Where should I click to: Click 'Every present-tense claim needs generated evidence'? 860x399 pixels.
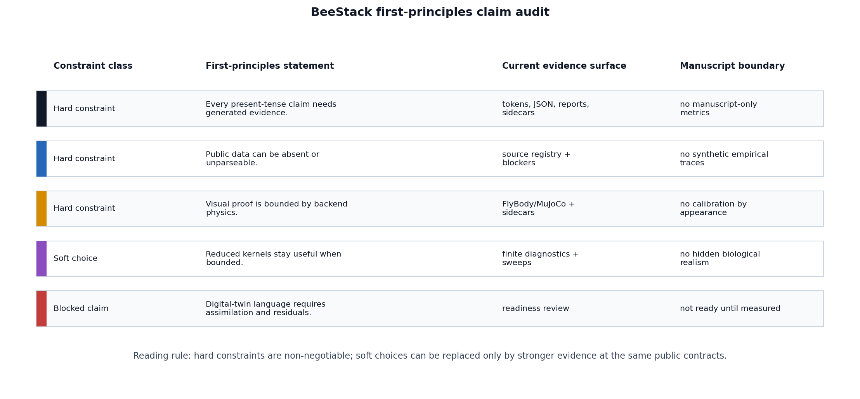pyautogui.click(x=271, y=109)
